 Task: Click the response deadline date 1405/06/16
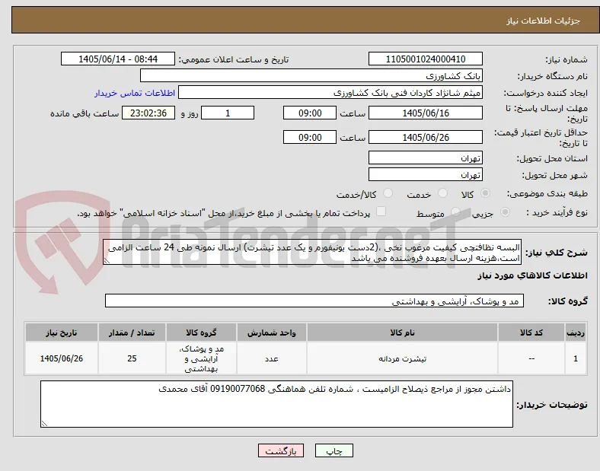click(x=426, y=113)
